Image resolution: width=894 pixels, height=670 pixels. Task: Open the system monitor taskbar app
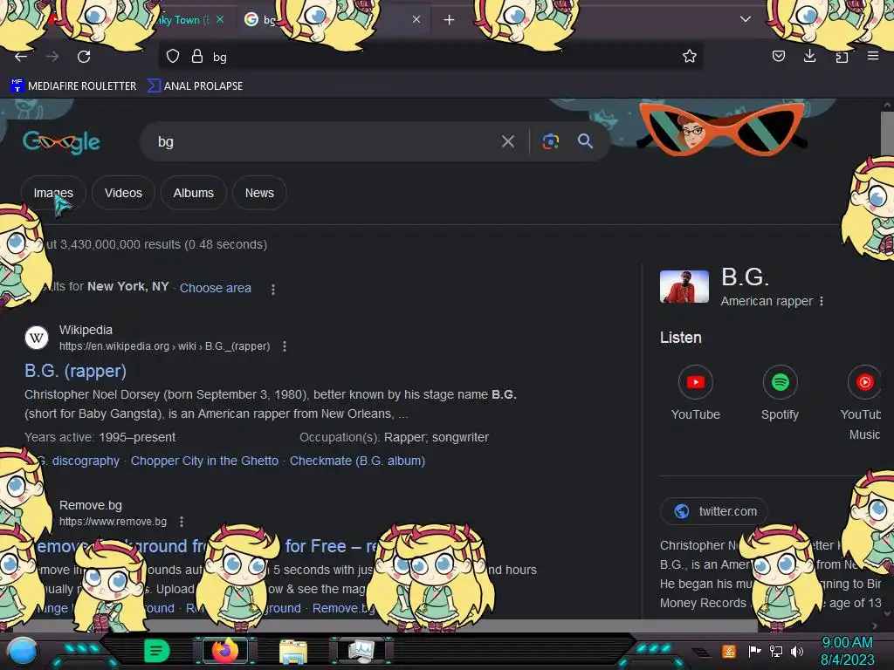(x=361, y=651)
